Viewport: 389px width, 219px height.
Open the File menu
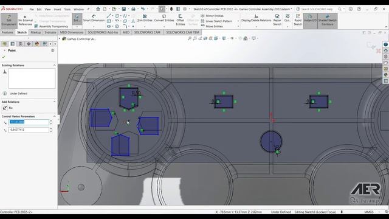[32, 9]
